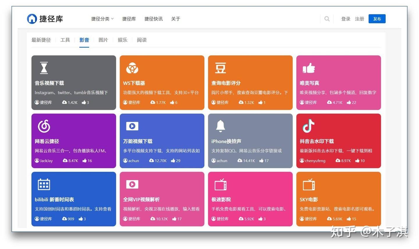This screenshot has height=249, width=419.
Task: Click the 免费电影资源站 description text
Action: click(x=338, y=209)
